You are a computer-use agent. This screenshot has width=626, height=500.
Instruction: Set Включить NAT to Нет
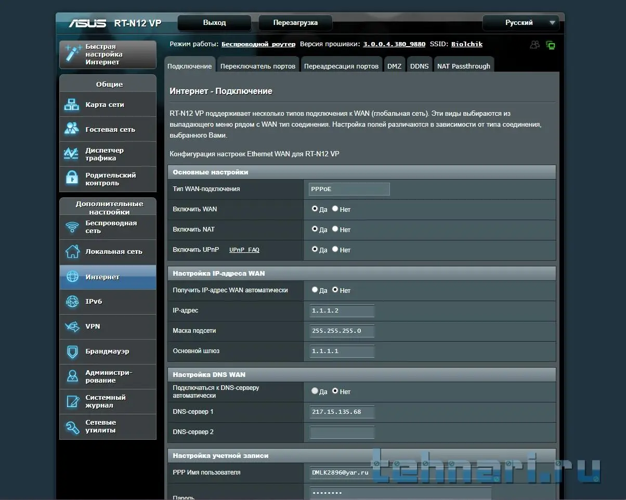coord(335,229)
